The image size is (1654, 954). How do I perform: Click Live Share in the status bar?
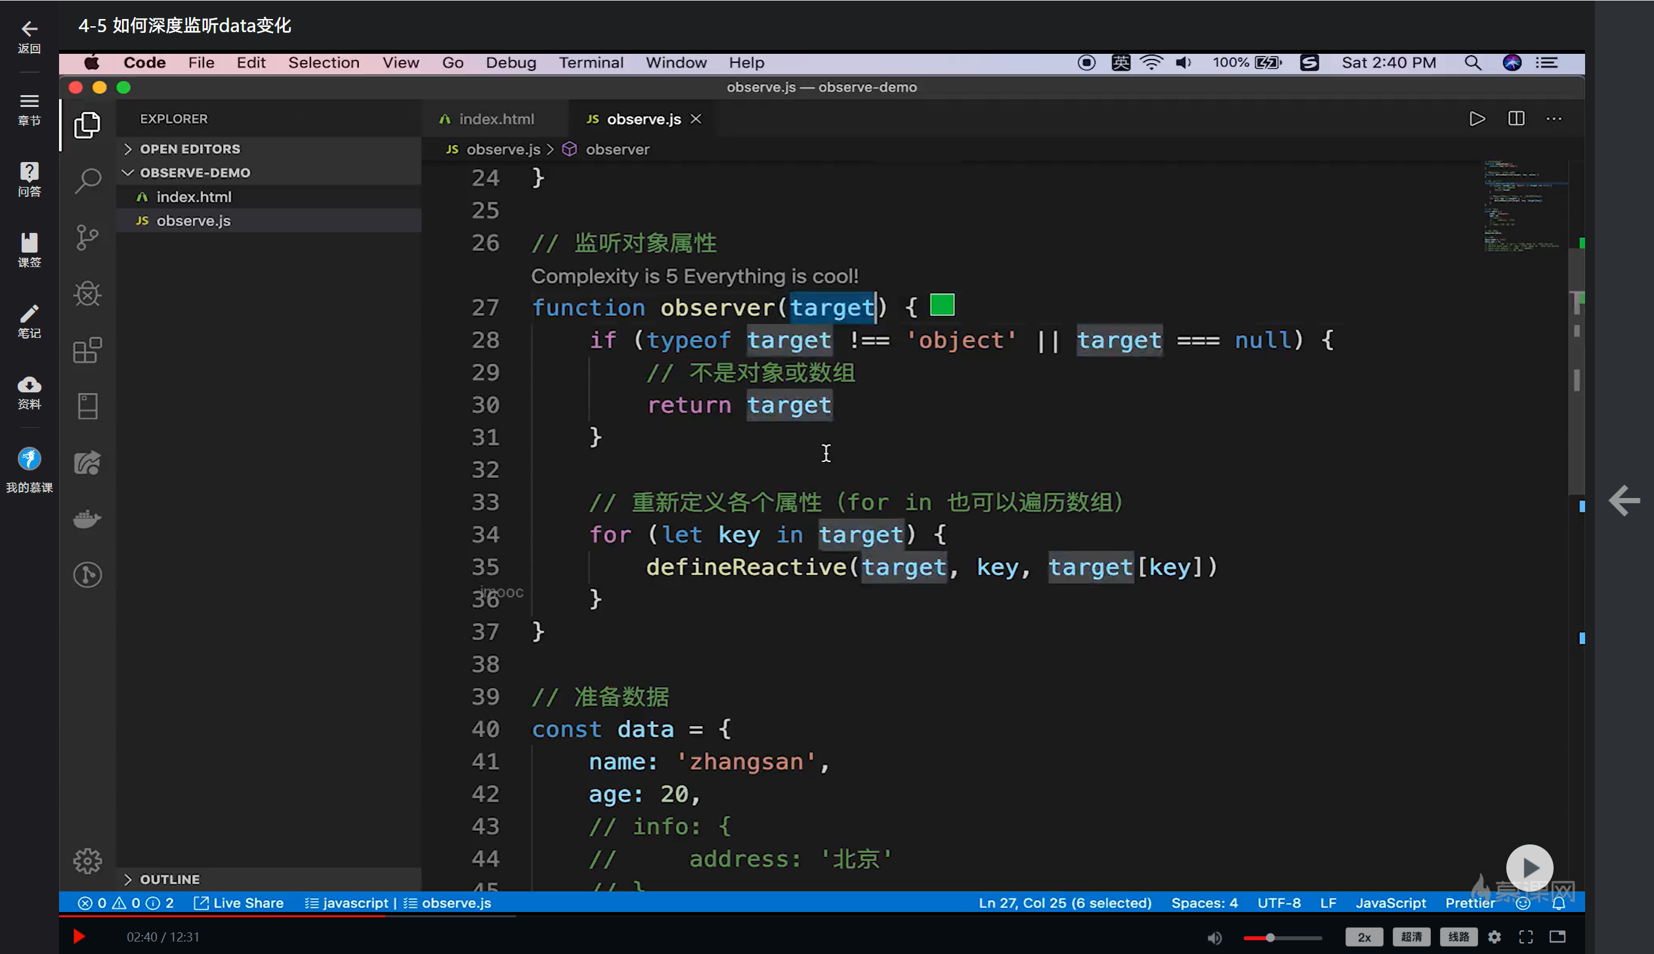pos(240,903)
